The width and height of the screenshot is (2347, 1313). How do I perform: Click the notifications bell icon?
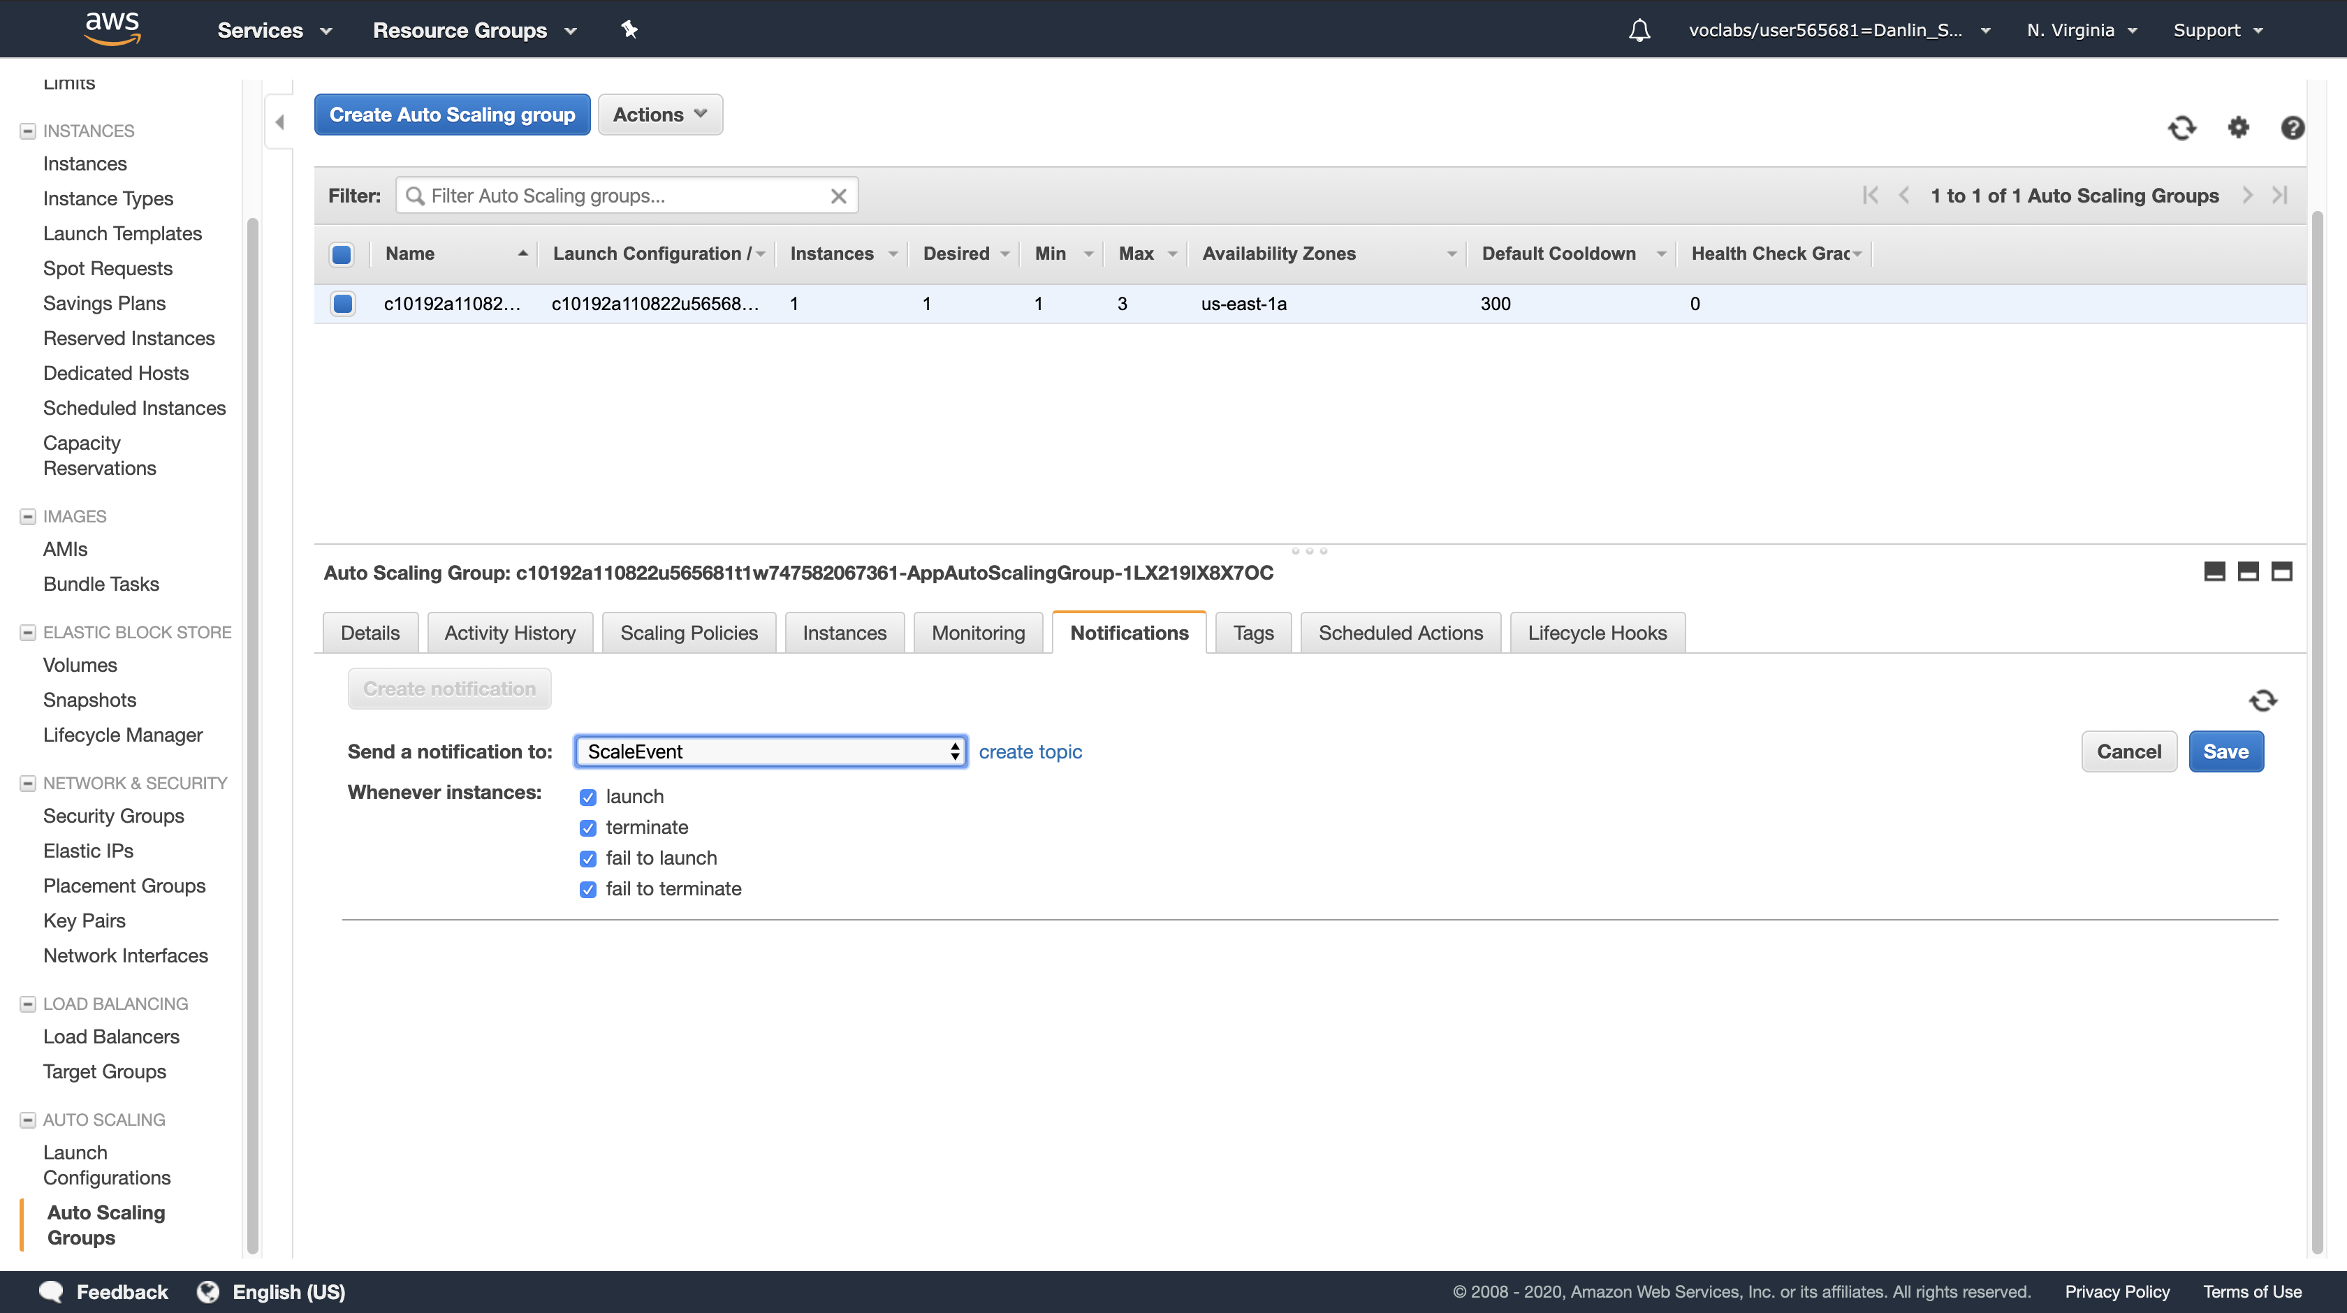(x=1639, y=30)
